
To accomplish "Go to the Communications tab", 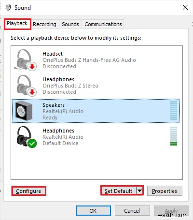I will [x=103, y=24].
